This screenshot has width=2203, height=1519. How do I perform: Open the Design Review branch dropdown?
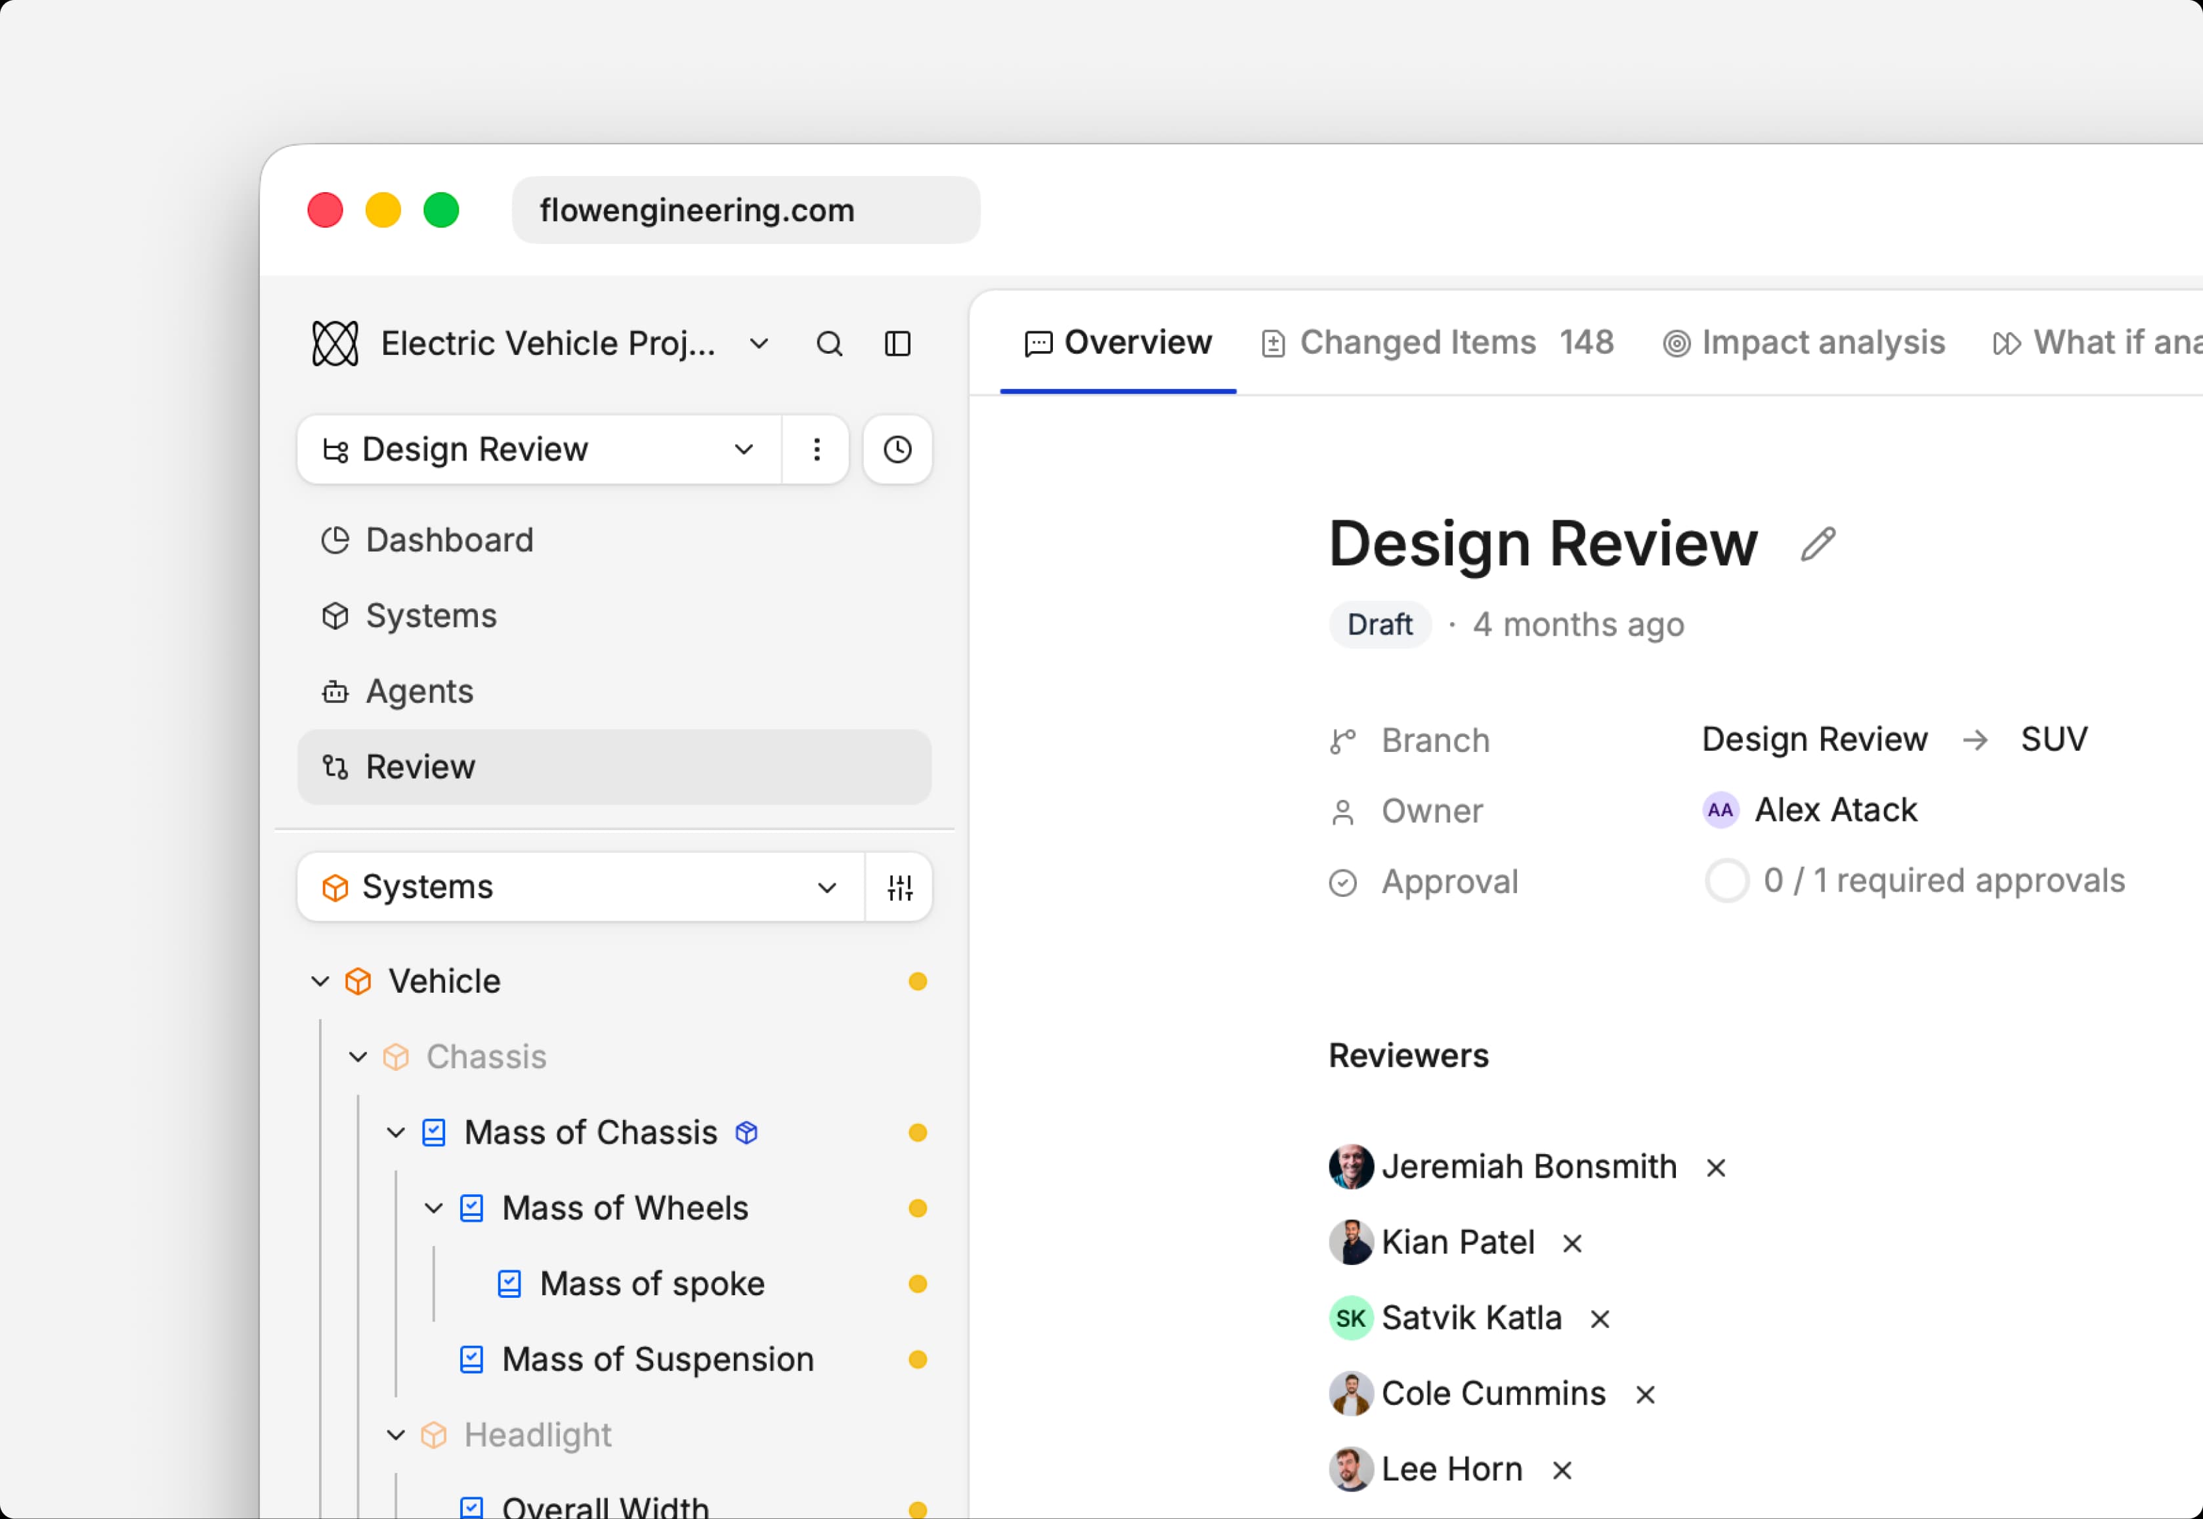tap(540, 449)
